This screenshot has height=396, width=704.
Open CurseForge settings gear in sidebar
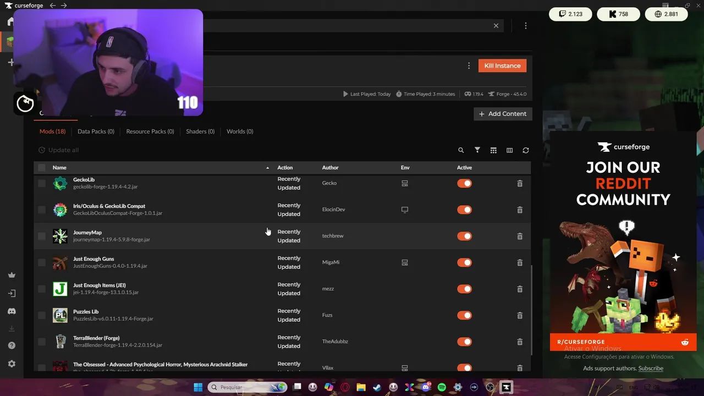point(12,364)
